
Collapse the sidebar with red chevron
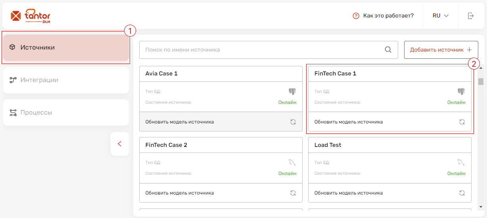pos(120,144)
